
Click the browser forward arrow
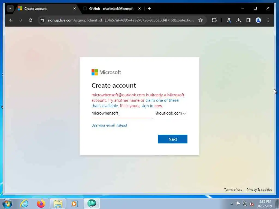[x=21, y=20]
